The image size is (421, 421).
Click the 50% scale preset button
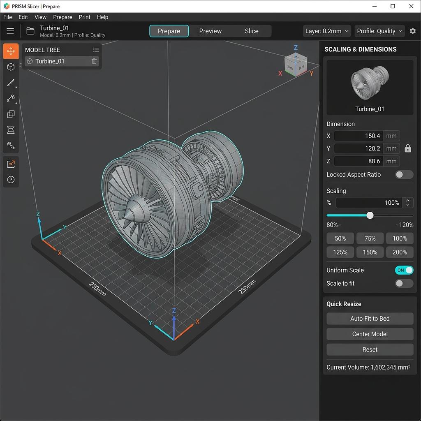point(340,238)
